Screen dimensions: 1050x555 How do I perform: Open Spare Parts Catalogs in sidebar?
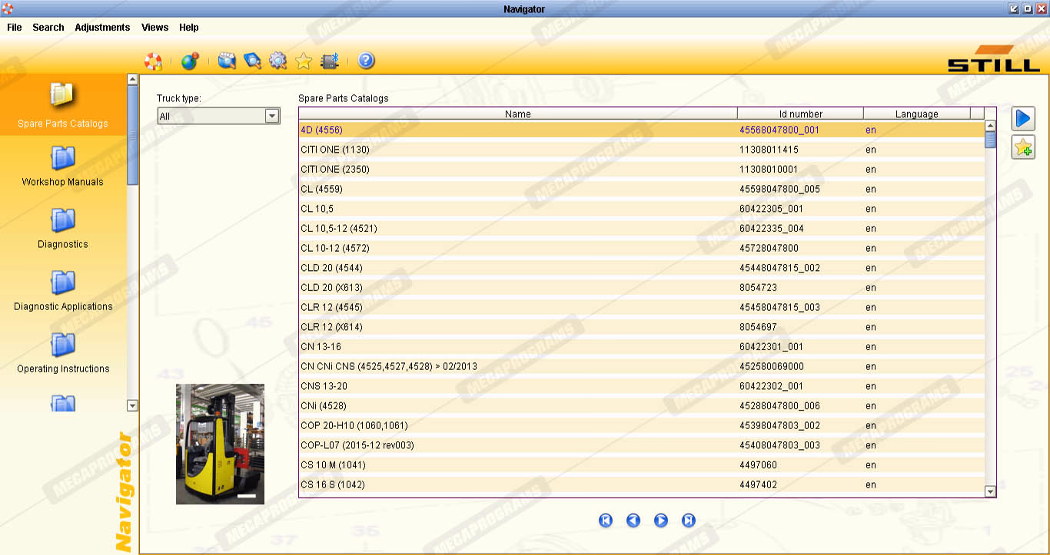coord(63,104)
